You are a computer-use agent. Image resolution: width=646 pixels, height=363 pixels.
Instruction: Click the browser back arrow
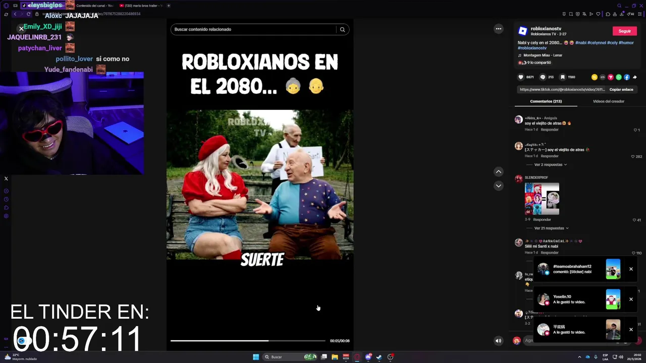15,14
